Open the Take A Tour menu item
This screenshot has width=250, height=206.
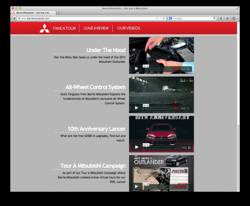pos(64,28)
